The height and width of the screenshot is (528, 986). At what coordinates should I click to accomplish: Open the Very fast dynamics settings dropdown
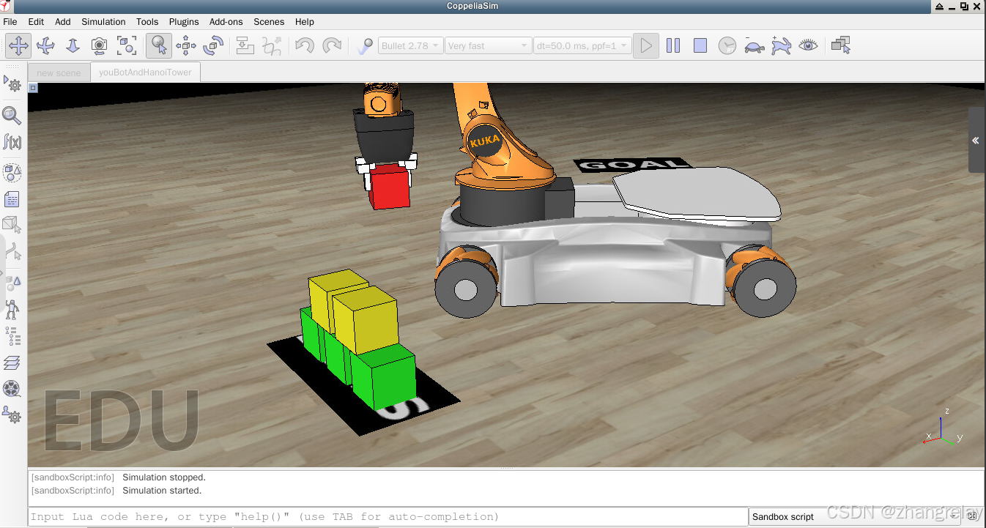coord(488,45)
